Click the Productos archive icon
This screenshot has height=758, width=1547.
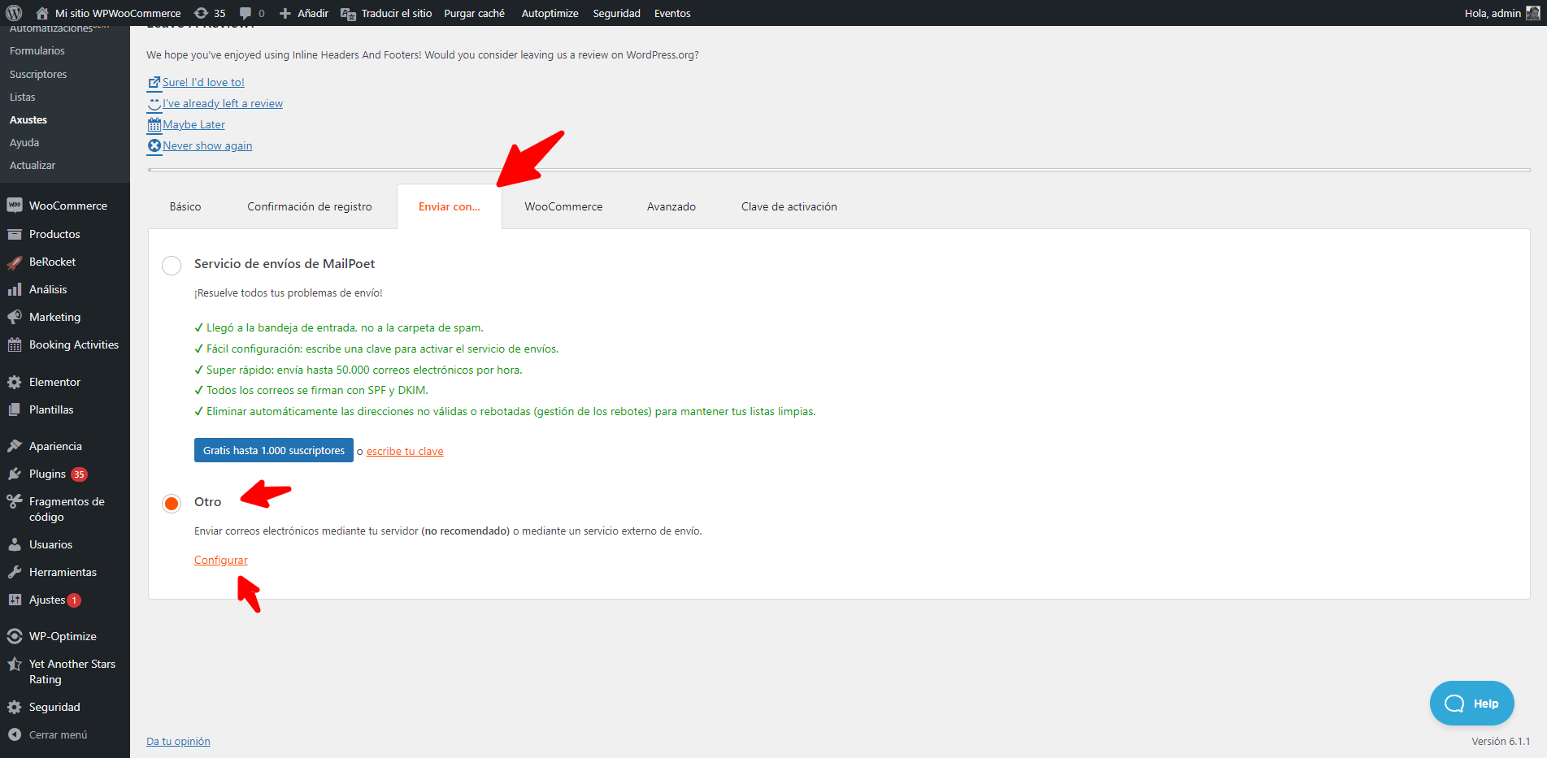click(x=15, y=234)
